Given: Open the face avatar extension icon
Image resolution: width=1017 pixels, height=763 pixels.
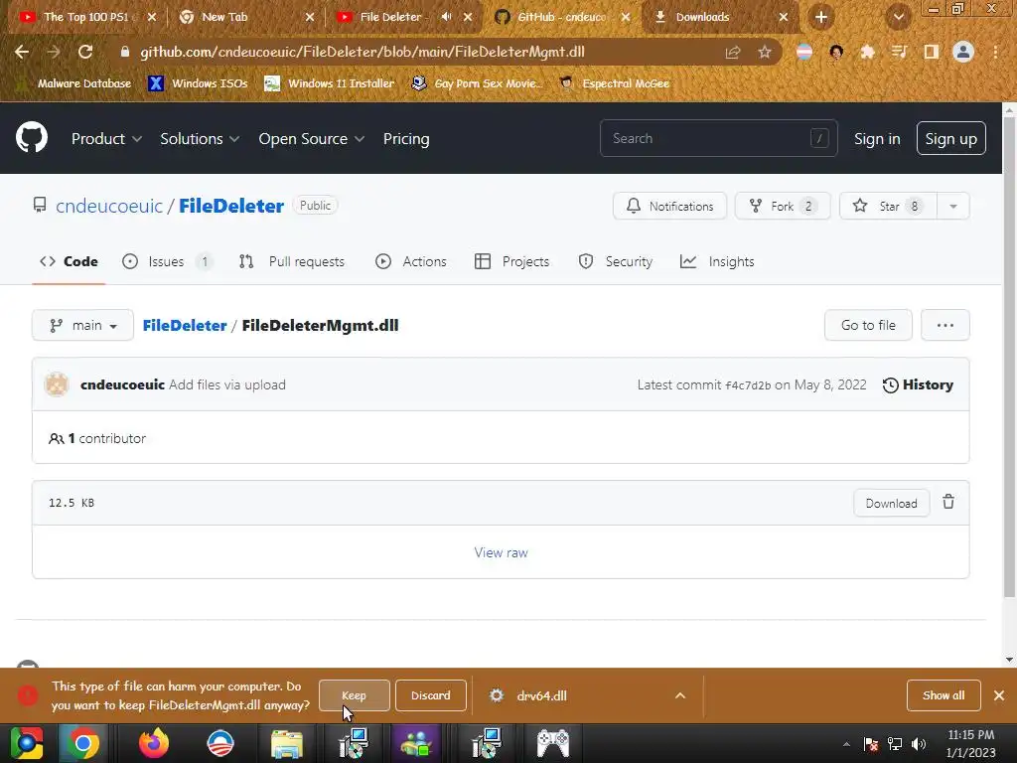Looking at the screenshot, I should 836,52.
